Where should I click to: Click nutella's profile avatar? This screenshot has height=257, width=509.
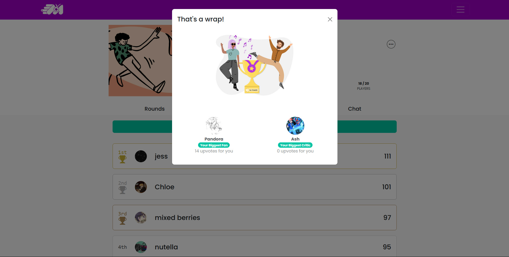(x=141, y=247)
